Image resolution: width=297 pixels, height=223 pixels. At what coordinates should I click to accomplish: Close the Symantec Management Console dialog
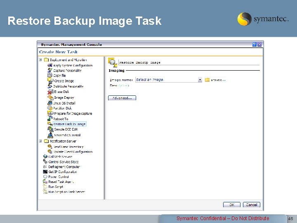(x=259, y=44)
